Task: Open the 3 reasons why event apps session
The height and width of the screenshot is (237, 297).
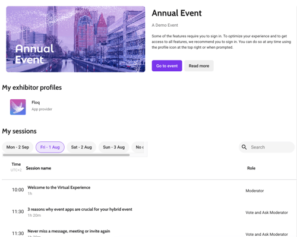Action: click(80, 209)
